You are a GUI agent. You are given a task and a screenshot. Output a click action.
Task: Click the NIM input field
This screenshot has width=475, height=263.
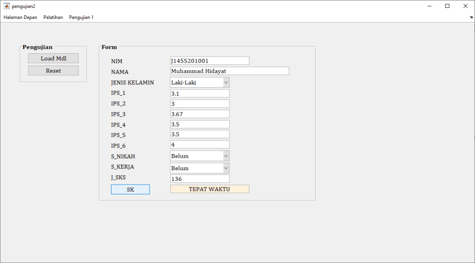click(209, 61)
